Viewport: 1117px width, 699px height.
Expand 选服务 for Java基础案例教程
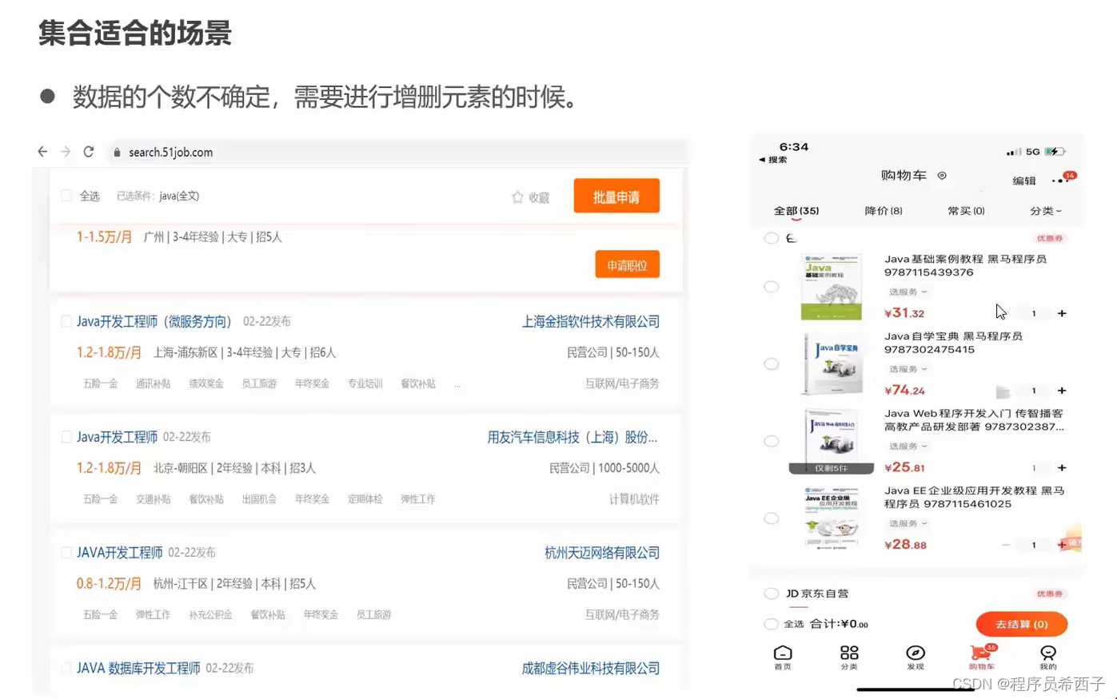click(x=908, y=292)
